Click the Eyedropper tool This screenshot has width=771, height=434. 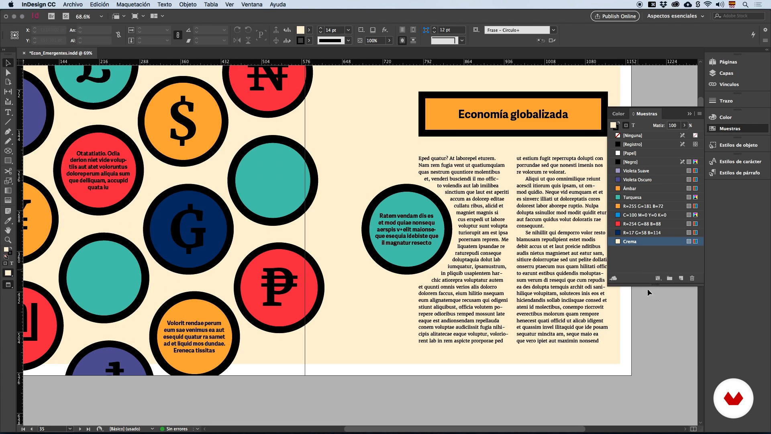pyautogui.click(x=8, y=221)
